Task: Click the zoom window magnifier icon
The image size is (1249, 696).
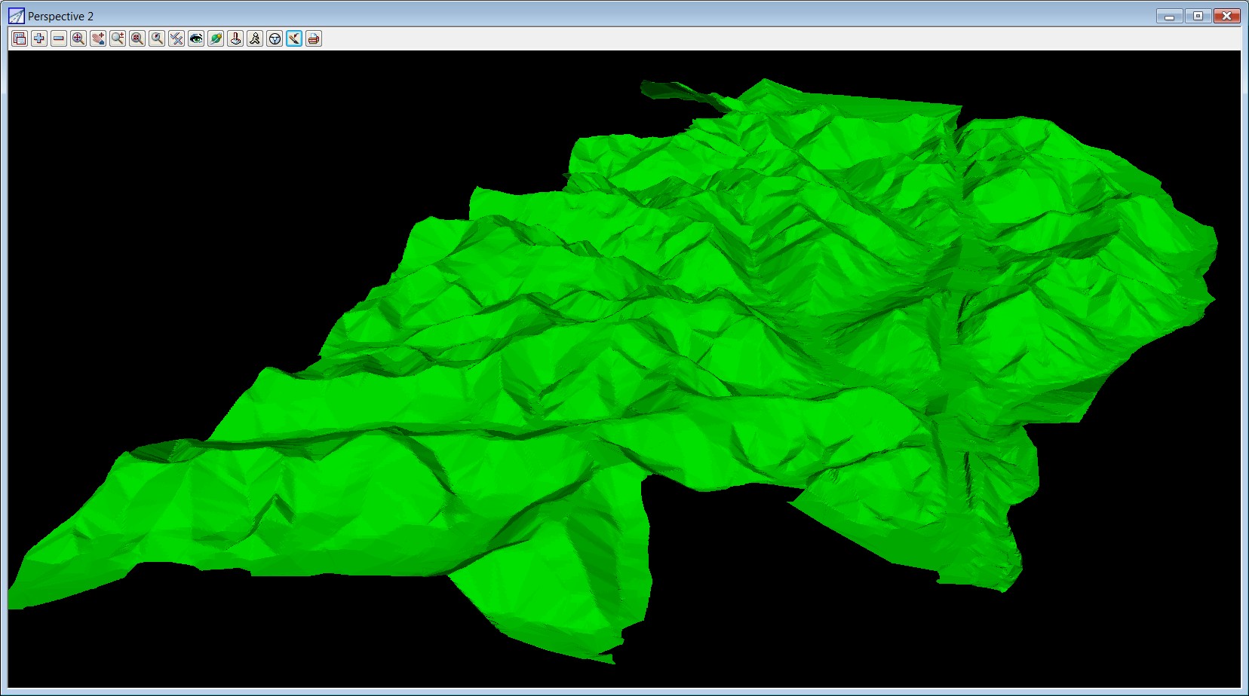Action: point(137,38)
